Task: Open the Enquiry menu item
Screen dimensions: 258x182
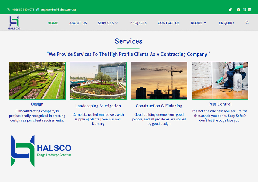Action: [x=226, y=23]
